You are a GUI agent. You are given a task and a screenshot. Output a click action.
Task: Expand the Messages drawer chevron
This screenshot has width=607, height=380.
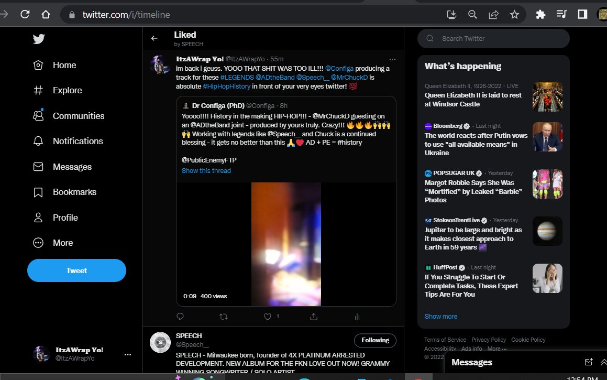coord(603,362)
